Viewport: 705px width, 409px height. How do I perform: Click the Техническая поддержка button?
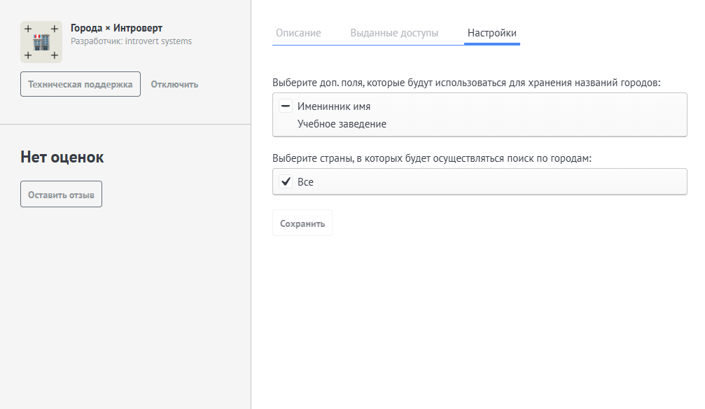point(81,84)
